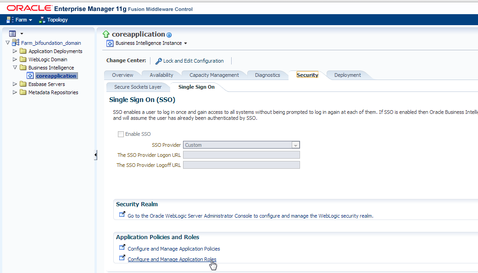Open the Diagnostics tab
478x273 pixels.
(267, 75)
